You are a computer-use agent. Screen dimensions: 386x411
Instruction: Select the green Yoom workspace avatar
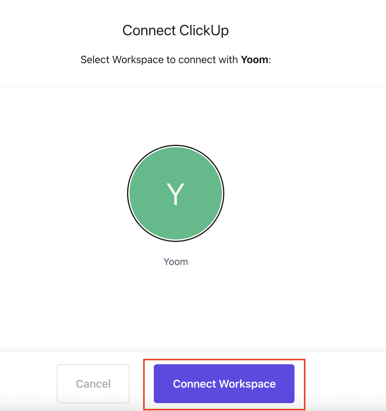coord(176,193)
